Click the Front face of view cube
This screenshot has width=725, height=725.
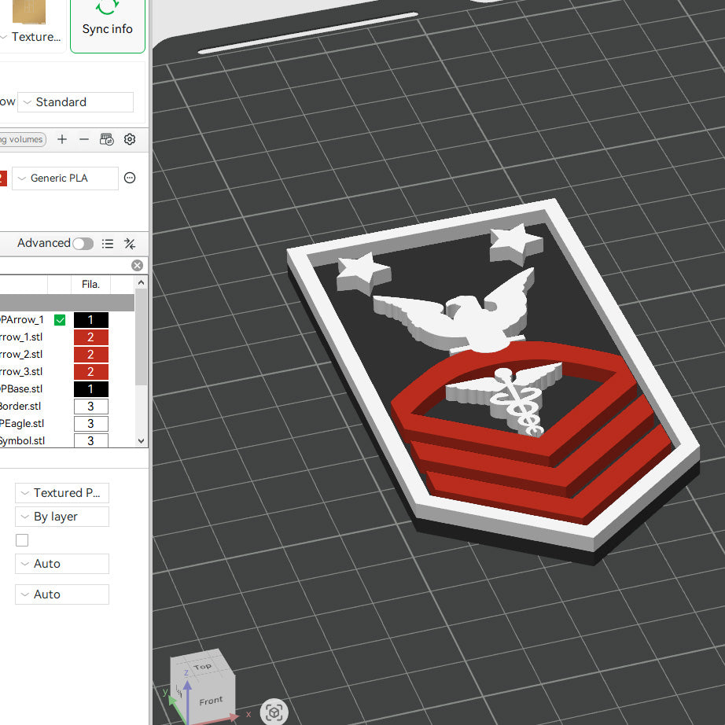coord(211,701)
